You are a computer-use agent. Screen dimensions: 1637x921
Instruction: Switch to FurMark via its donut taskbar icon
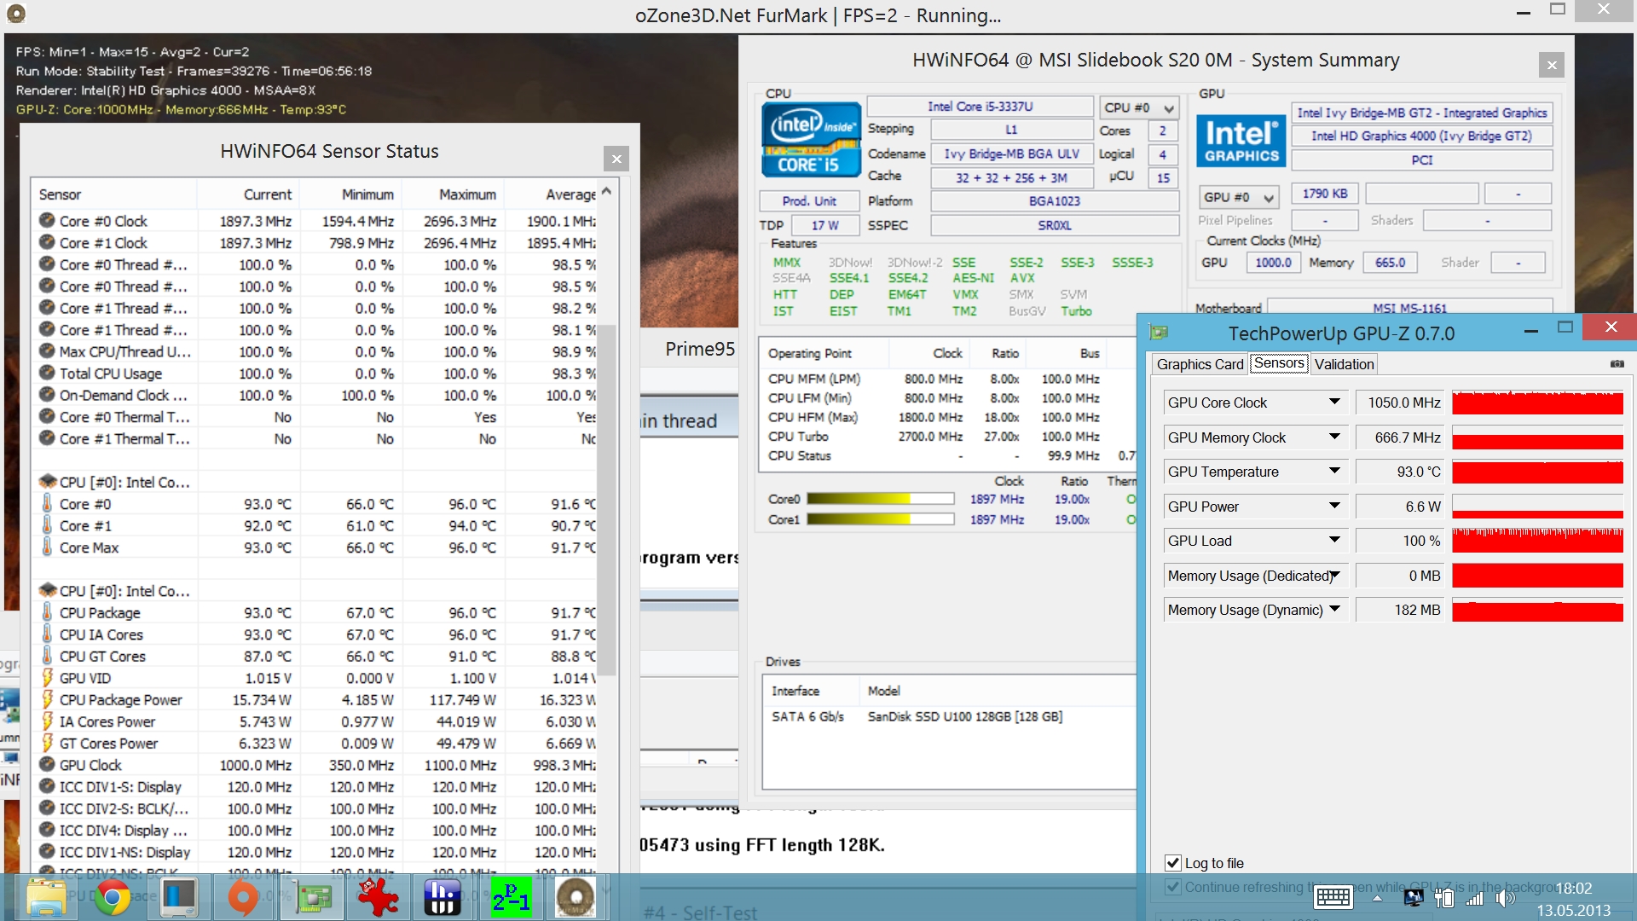point(576,898)
